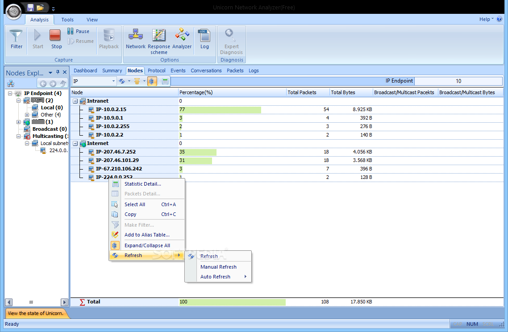Open the IP node type combo box
Image resolution: width=508 pixels, height=332 pixels.
(94, 81)
